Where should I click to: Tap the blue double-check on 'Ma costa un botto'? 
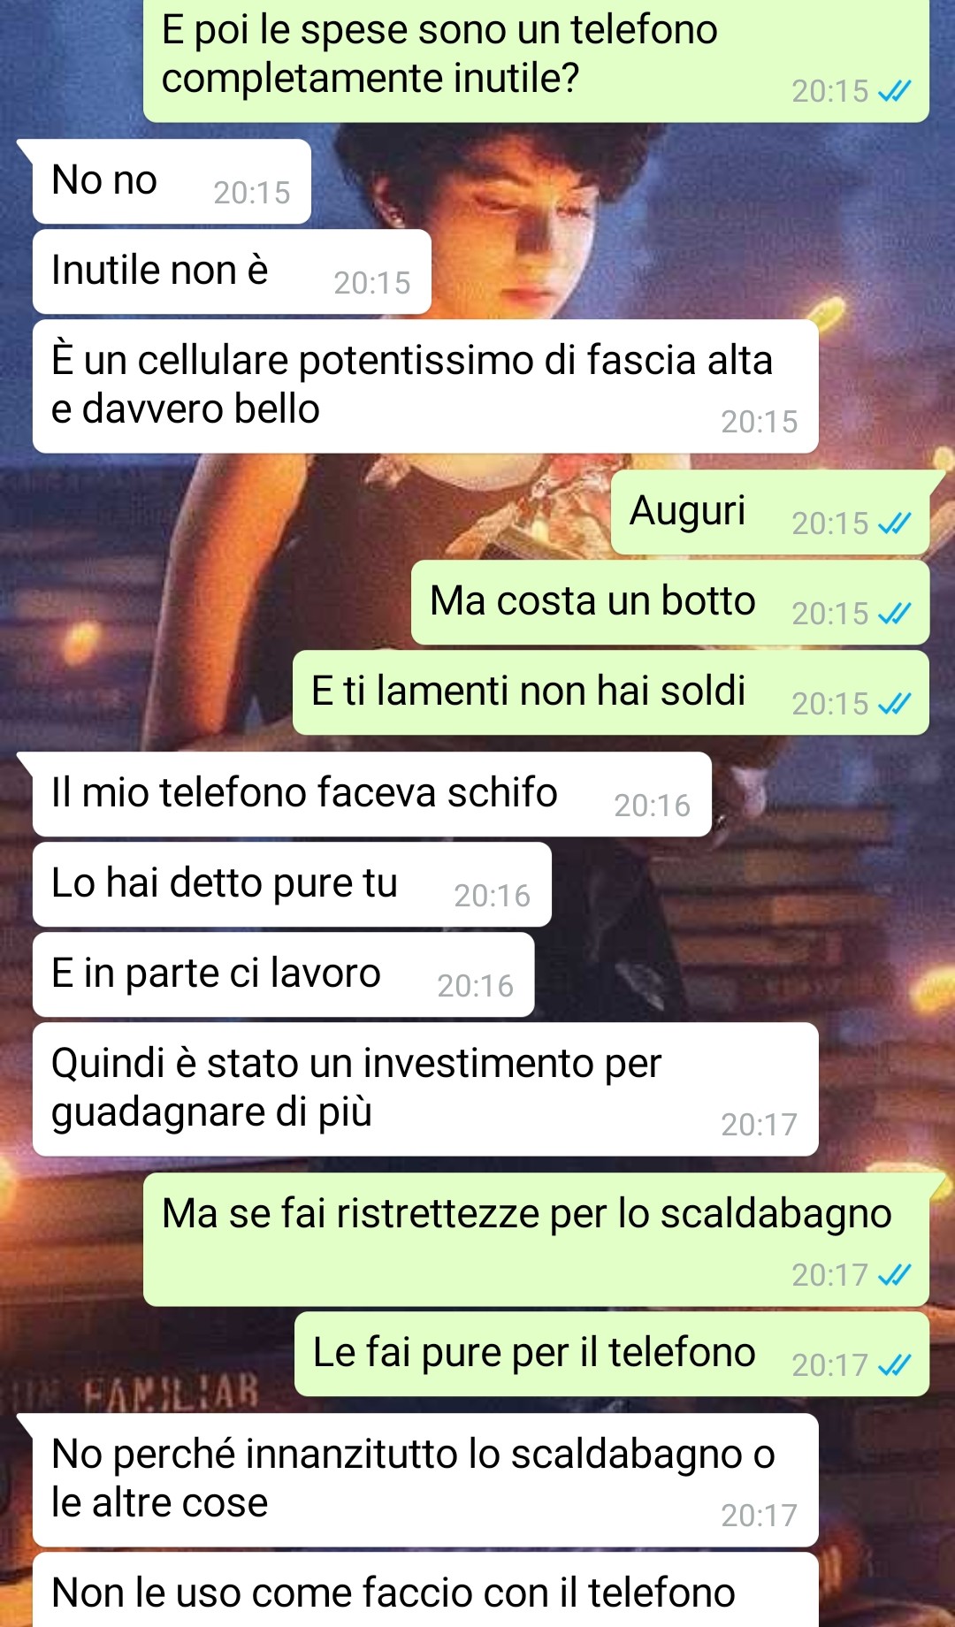tap(894, 614)
